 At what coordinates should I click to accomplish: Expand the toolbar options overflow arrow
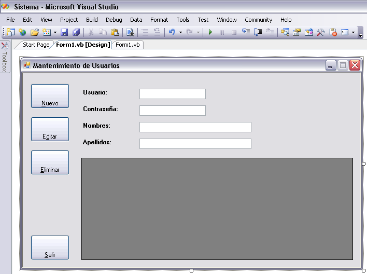tap(360, 33)
